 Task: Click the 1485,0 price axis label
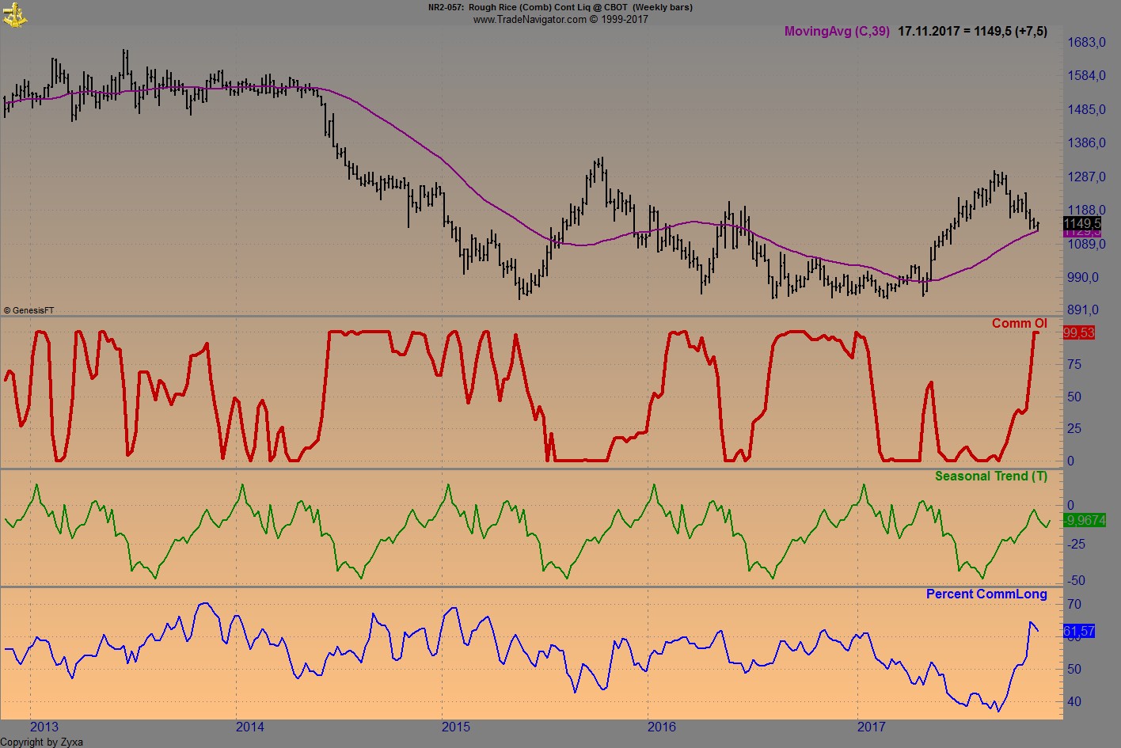point(1086,110)
